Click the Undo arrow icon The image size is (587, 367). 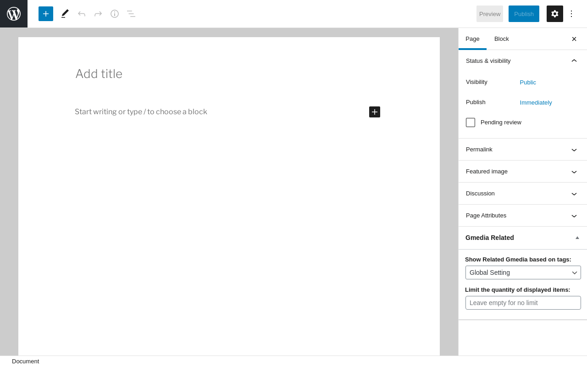pos(82,14)
